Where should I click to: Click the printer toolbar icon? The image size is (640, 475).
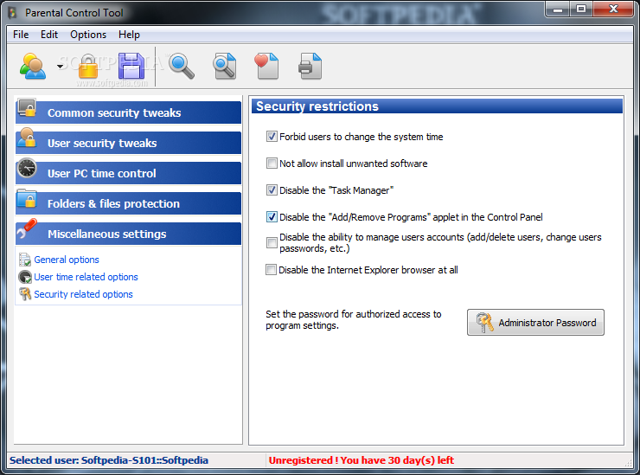(x=310, y=66)
